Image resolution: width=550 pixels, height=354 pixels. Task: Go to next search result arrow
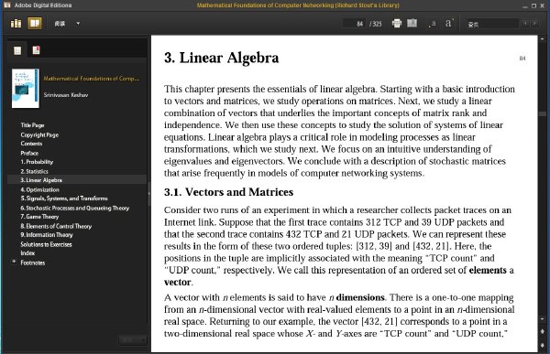coord(534,24)
